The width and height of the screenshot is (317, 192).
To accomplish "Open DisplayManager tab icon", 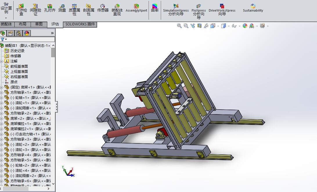I will [27, 33].
